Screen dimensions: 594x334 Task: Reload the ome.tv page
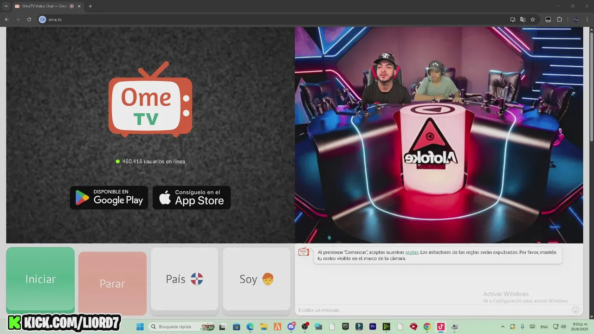point(29,19)
